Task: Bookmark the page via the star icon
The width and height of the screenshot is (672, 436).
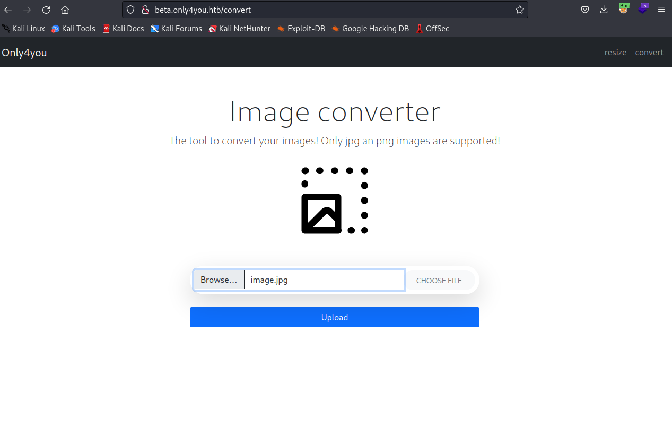Action: [x=519, y=9]
